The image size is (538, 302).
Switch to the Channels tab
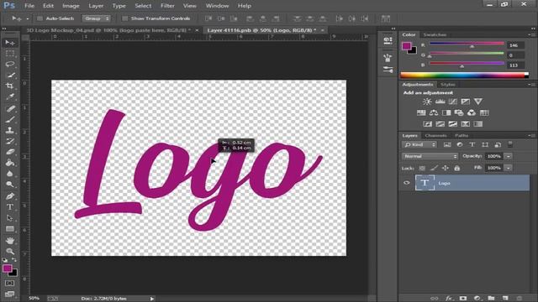point(435,136)
